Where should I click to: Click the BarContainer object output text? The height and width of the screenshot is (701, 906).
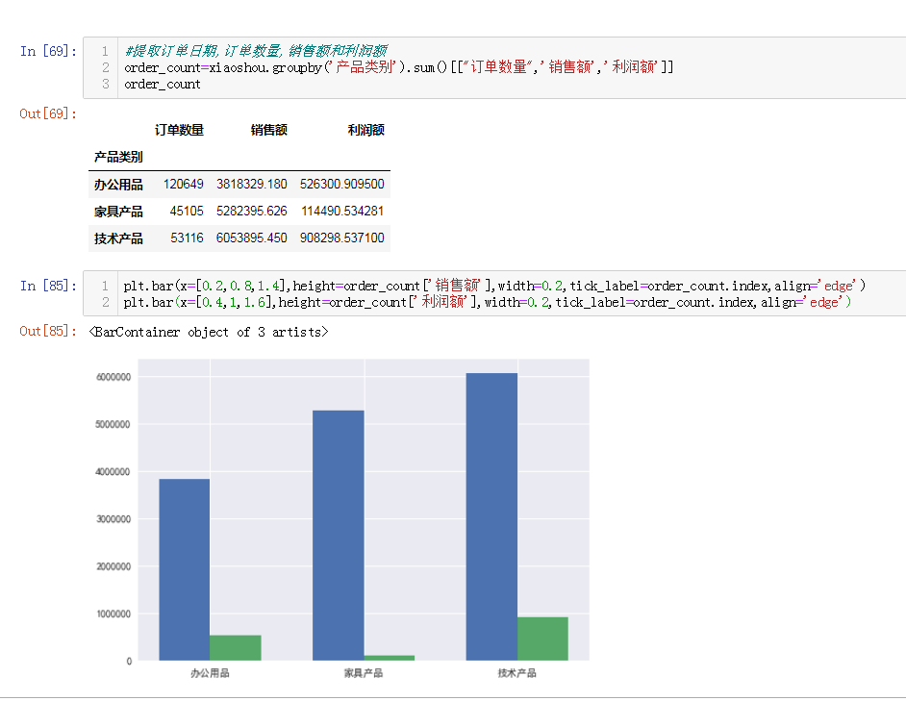coord(209,332)
